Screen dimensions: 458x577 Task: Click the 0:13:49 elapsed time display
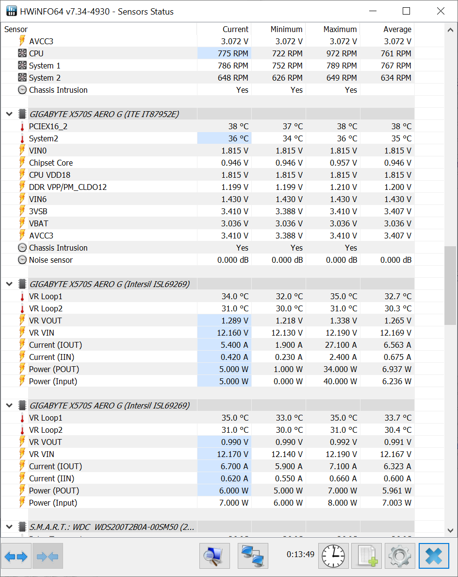coord(301,554)
